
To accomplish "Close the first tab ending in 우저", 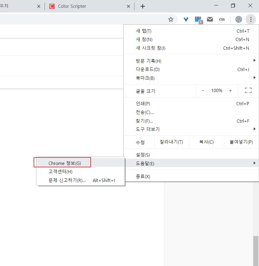I will click(39, 6).
